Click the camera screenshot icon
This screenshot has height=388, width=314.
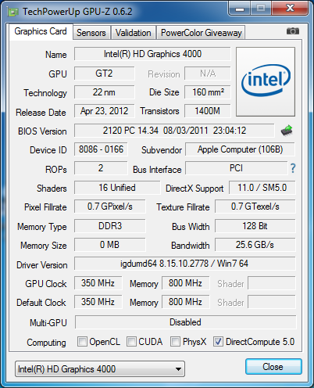coord(293,31)
